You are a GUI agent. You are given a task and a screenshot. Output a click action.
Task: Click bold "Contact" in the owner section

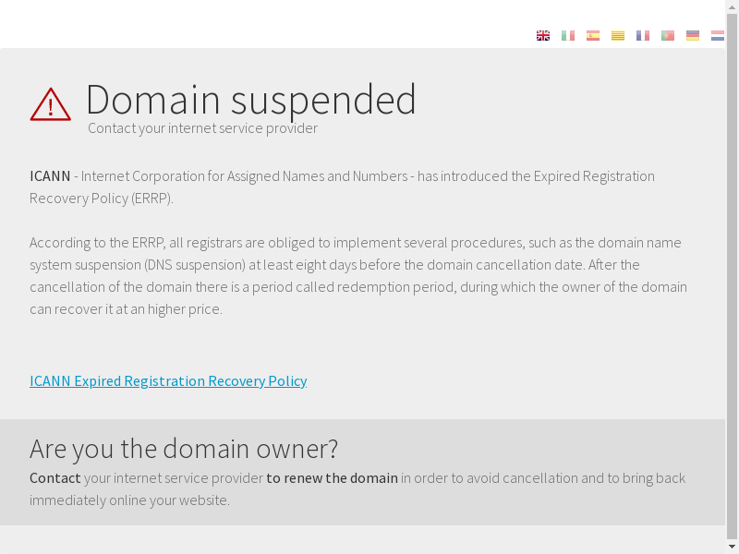(55, 477)
